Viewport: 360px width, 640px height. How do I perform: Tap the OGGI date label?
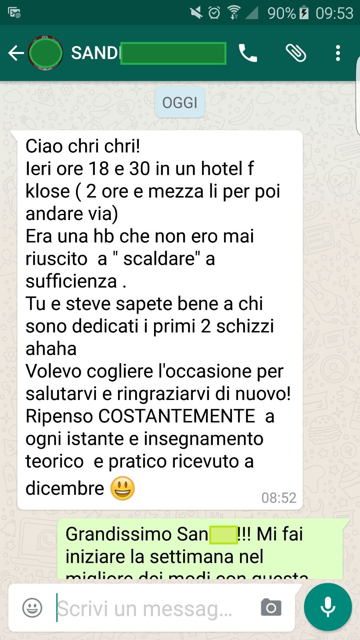tap(180, 102)
